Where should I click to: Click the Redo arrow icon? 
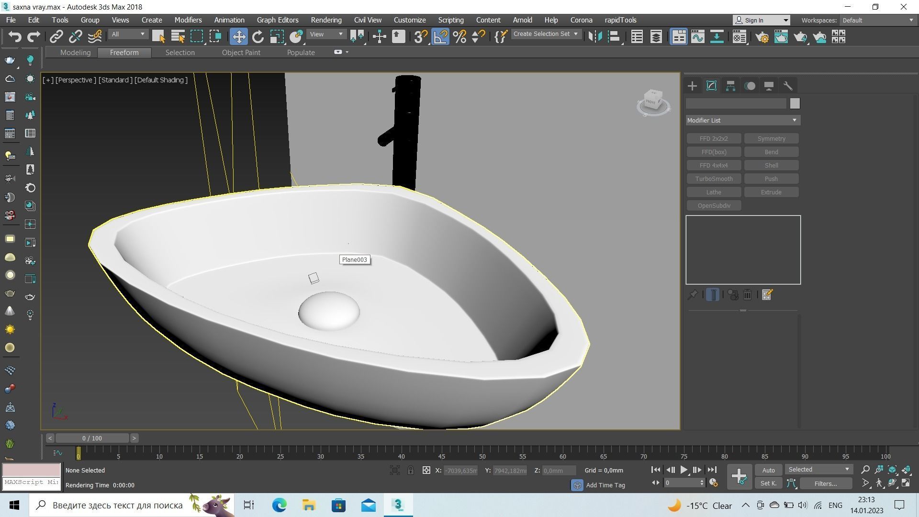click(34, 36)
